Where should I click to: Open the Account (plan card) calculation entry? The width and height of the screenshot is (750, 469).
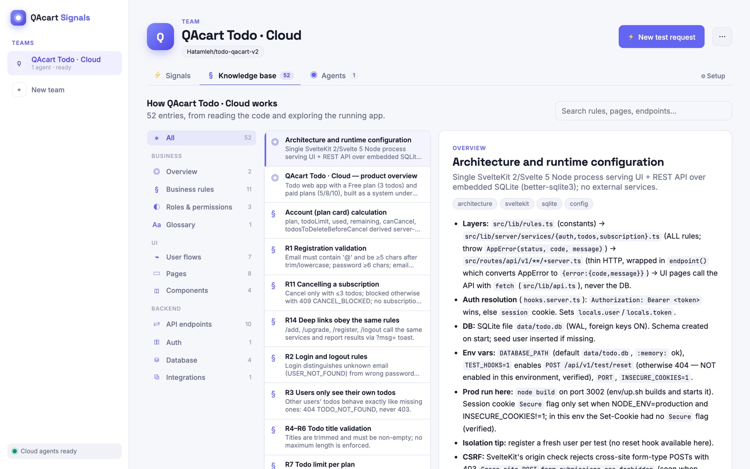(x=348, y=220)
